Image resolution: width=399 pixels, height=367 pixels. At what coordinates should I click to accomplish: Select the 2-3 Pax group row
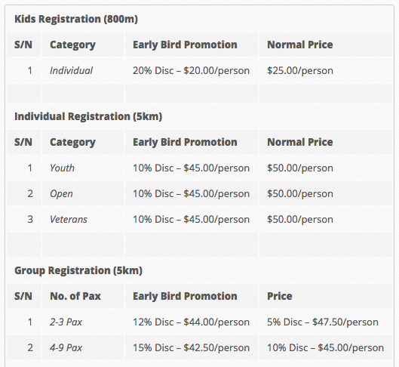click(x=199, y=322)
